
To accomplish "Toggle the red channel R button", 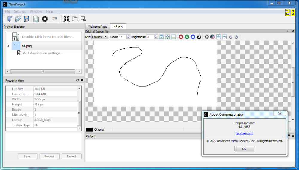I will (181, 37).
